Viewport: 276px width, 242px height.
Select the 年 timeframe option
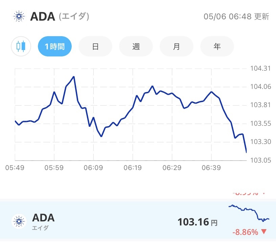[x=217, y=46]
